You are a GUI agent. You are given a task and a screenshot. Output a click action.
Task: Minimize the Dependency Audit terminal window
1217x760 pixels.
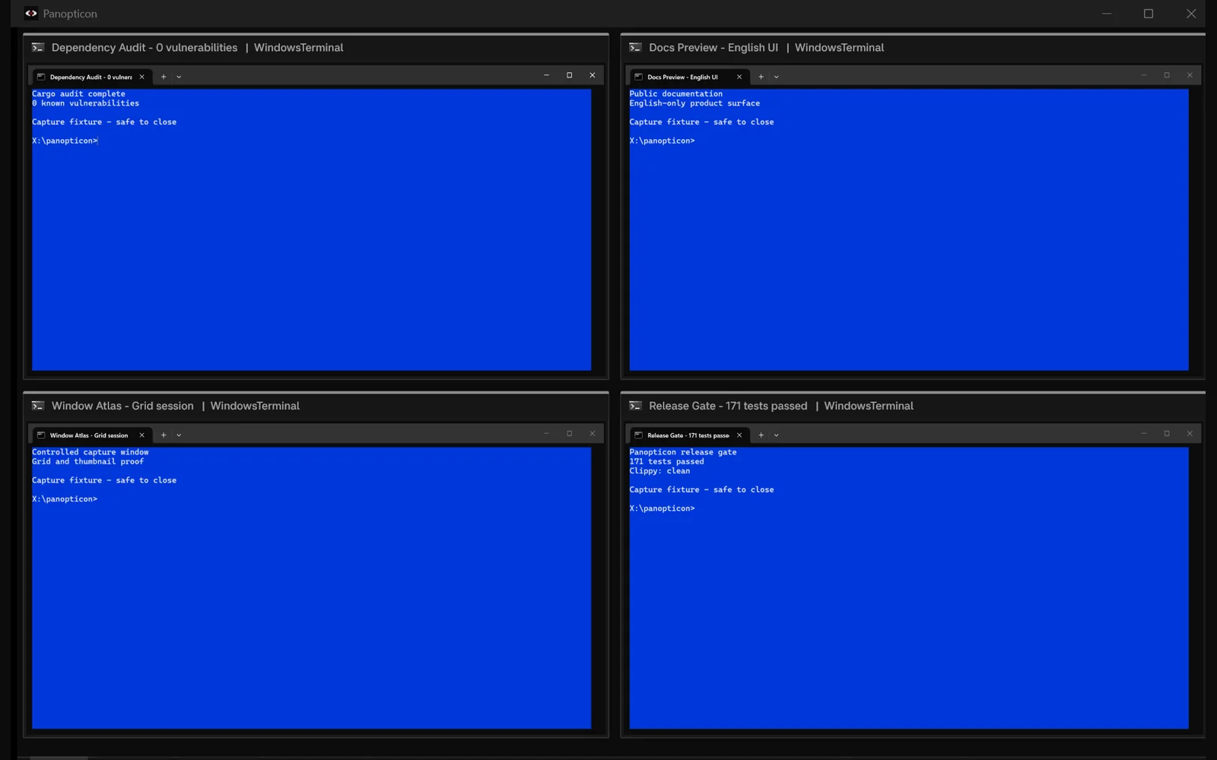[546, 75]
